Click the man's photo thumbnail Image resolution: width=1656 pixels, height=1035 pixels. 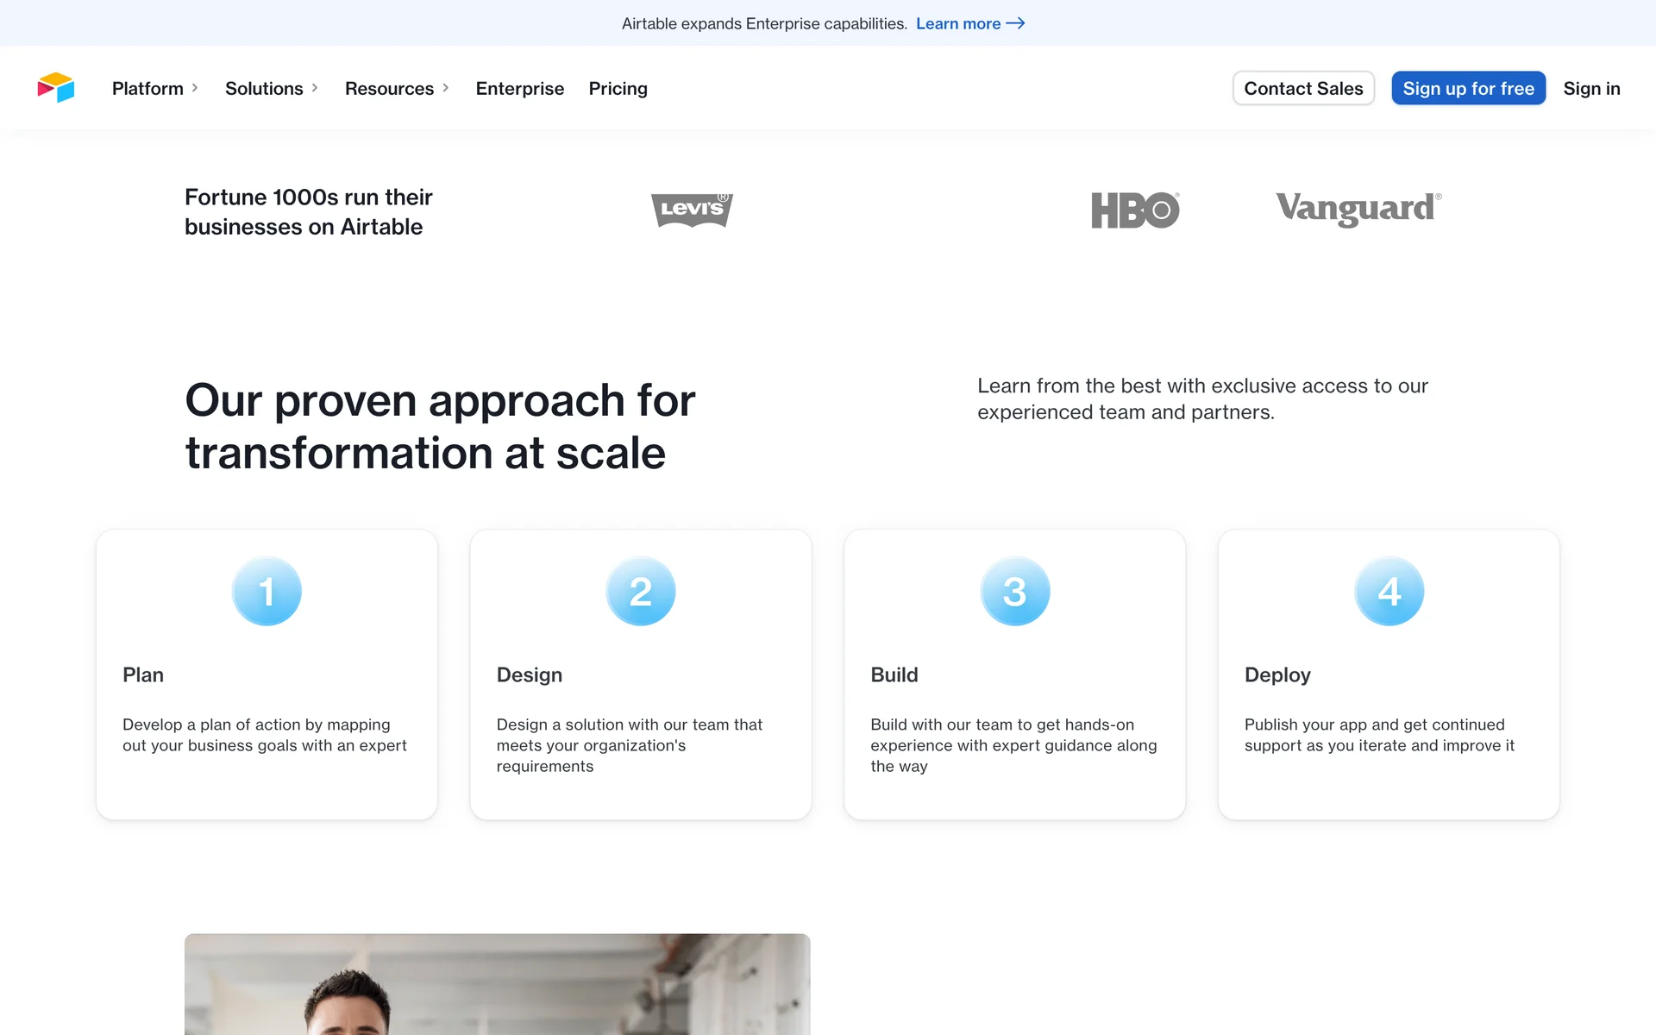click(497, 984)
